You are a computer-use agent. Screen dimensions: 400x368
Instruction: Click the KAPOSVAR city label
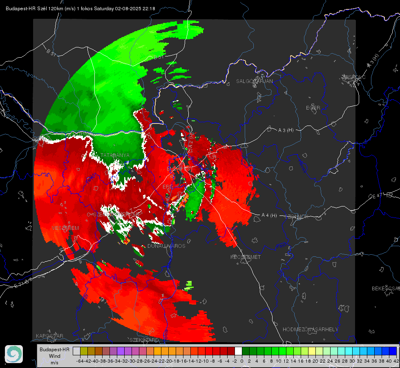point(49,336)
